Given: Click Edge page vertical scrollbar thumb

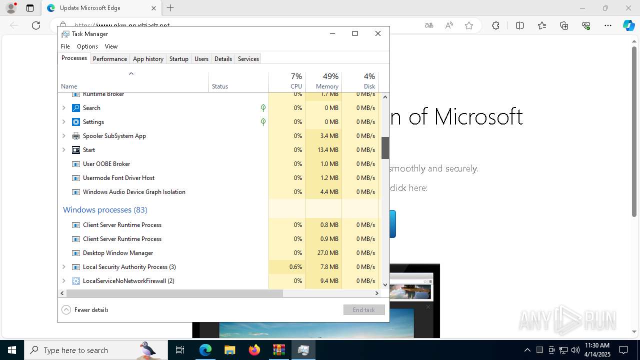Looking at the screenshot, I should [x=634, y=131].
